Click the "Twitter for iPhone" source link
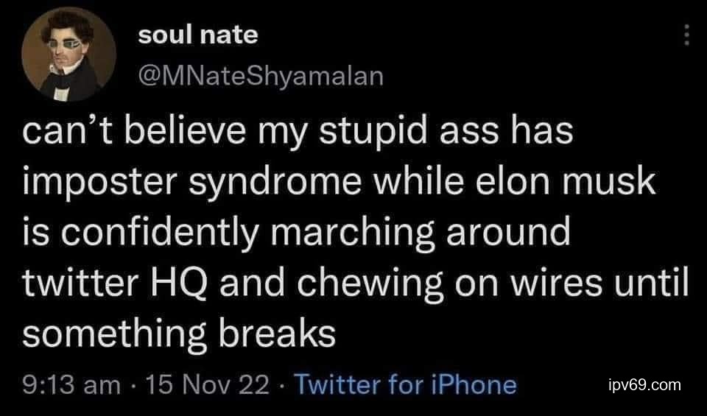 (x=405, y=384)
